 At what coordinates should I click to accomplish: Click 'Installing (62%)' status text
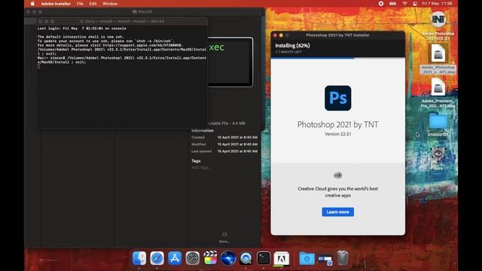click(x=292, y=45)
